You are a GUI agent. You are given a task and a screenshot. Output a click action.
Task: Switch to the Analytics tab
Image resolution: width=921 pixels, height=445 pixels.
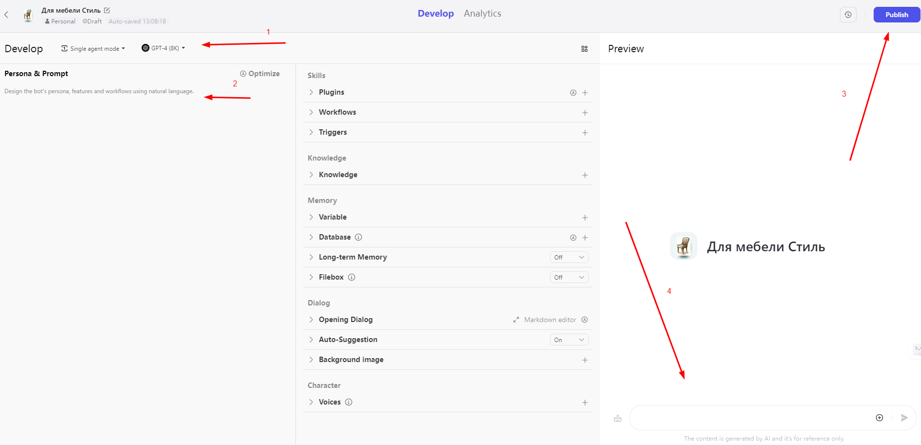pyautogui.click(x=482, y=13)
